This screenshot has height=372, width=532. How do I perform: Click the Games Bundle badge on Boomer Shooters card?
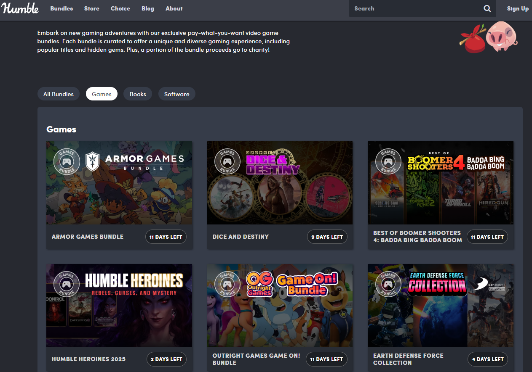(388, 161)
